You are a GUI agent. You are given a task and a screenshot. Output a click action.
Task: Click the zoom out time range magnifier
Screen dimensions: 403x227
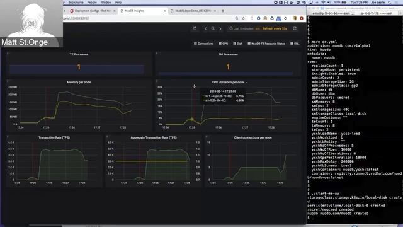[x=213, y=28]
